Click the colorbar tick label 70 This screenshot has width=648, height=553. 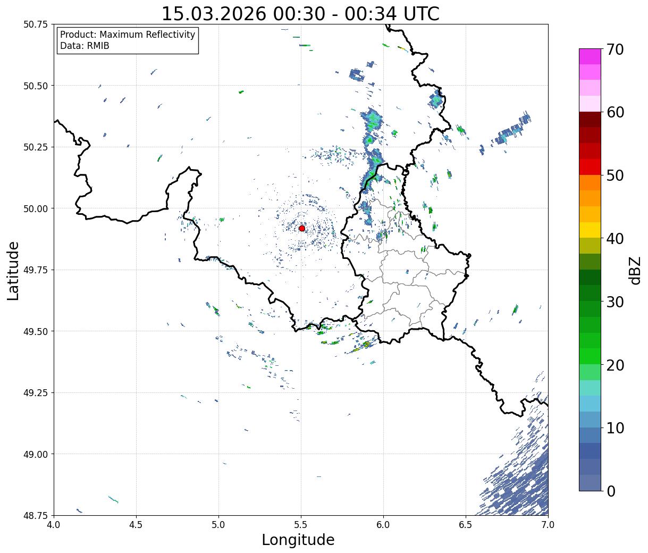coord(615,49)
